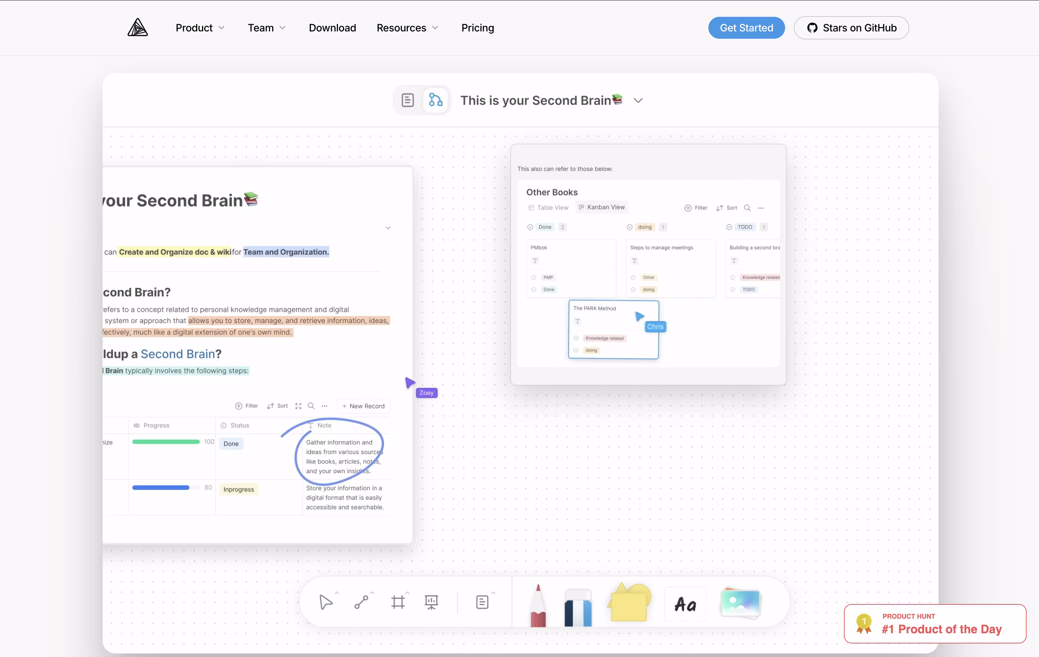
Task: Expand the Second Brain title chevron
Action: coord(638,100)
